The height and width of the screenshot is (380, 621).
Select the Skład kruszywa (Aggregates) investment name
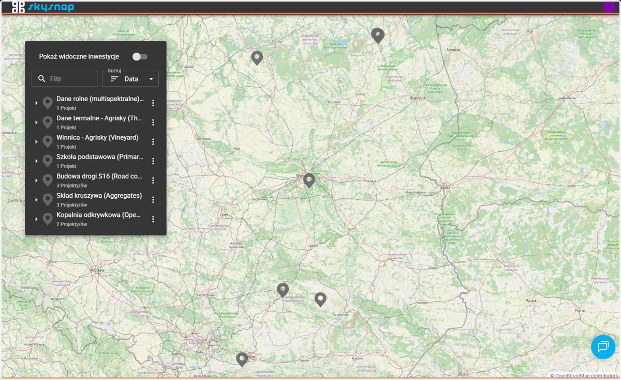[x=99, y=196]
